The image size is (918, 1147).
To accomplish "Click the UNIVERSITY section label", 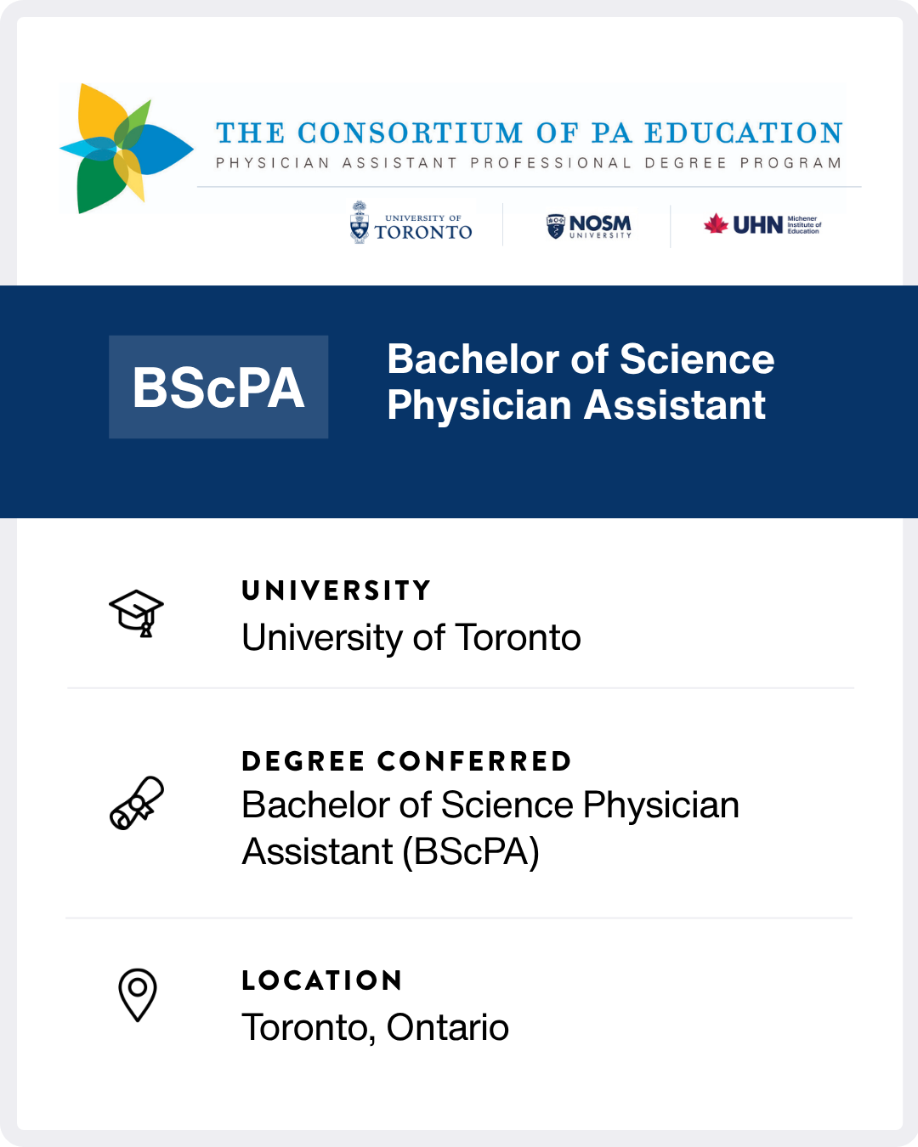I will coord(337,590).
